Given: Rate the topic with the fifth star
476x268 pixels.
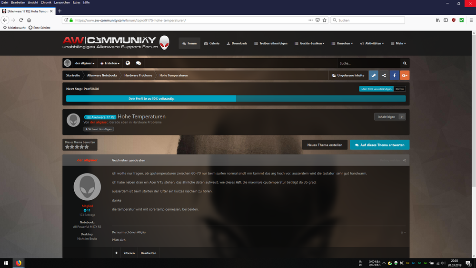Looking at the screenshot, I should point(87,147).
